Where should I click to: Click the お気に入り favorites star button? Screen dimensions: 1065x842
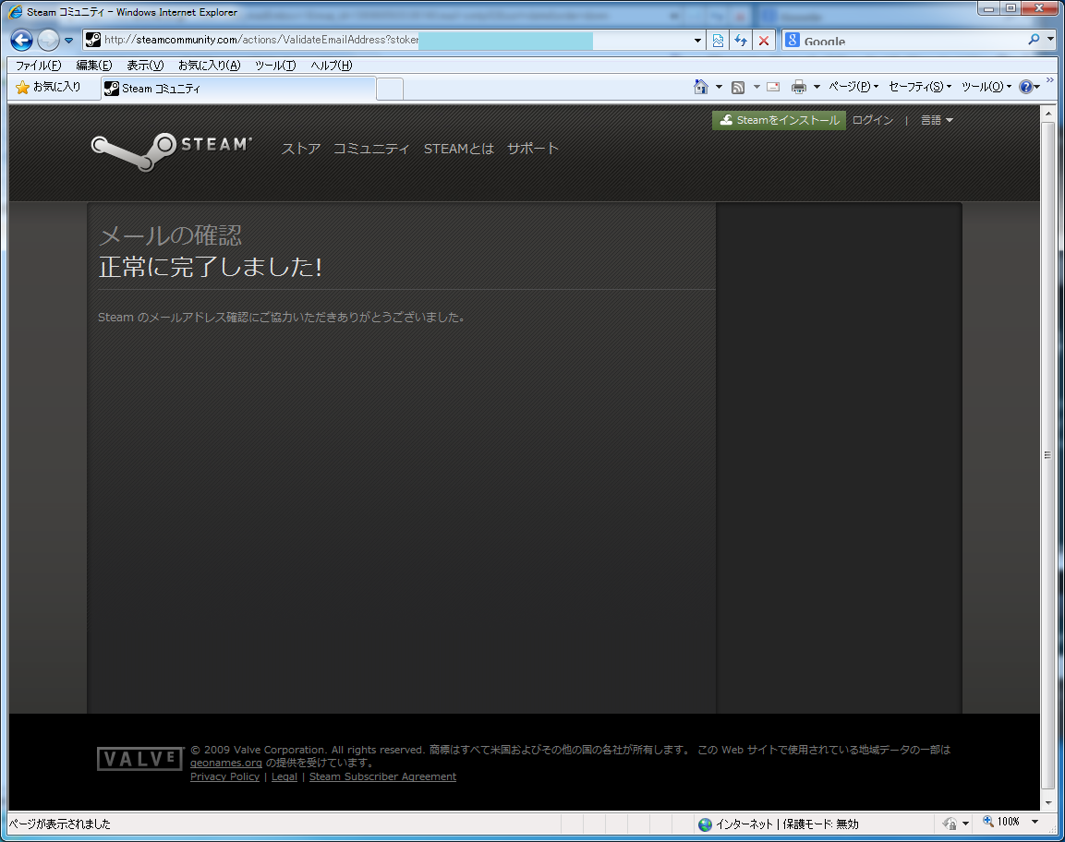tap(48, 87)
